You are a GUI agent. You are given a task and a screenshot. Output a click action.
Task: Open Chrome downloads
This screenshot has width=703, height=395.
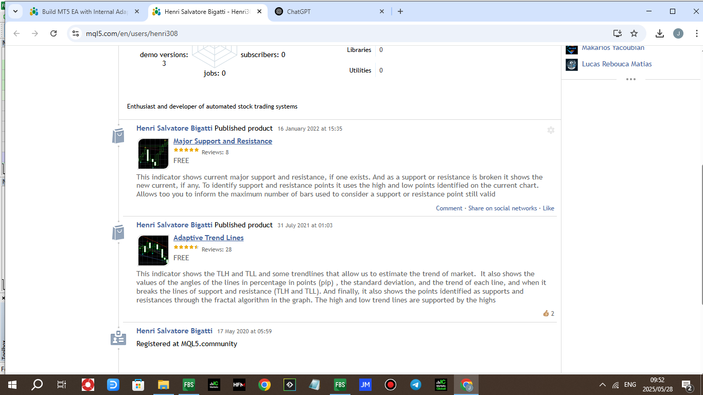pyautogui.click(x=660, y=33)
